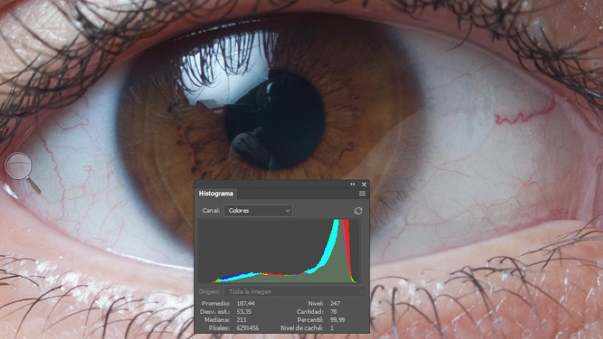The height and width of the screenshot is (339, 603).
Task: Click the Mediana value 211
Action: pyautogui.click(x=241, y=320)
